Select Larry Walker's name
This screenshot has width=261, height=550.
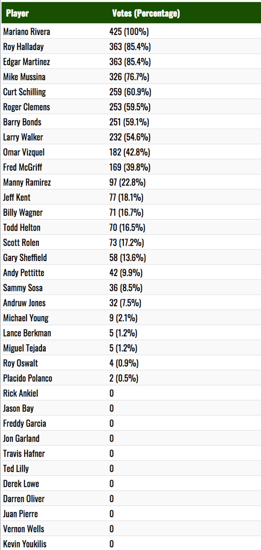23,137
